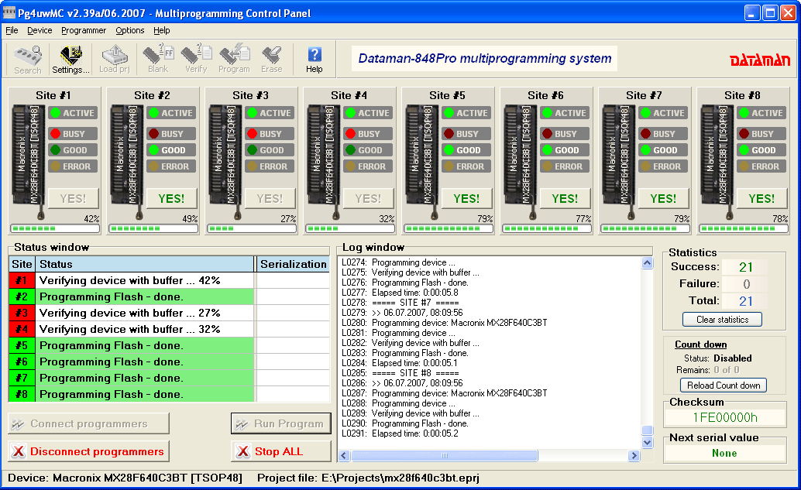801x490 pixels.
Task: Open Settings from the toolbar
Action: click(70, 59)
